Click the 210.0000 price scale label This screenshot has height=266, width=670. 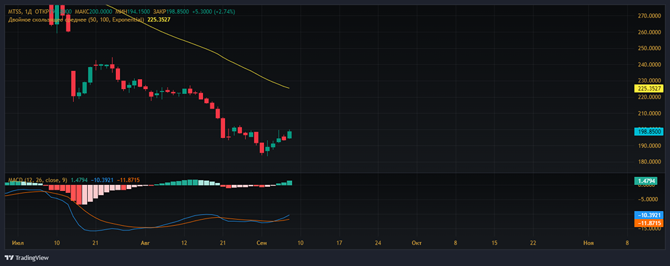pos(649,113)
